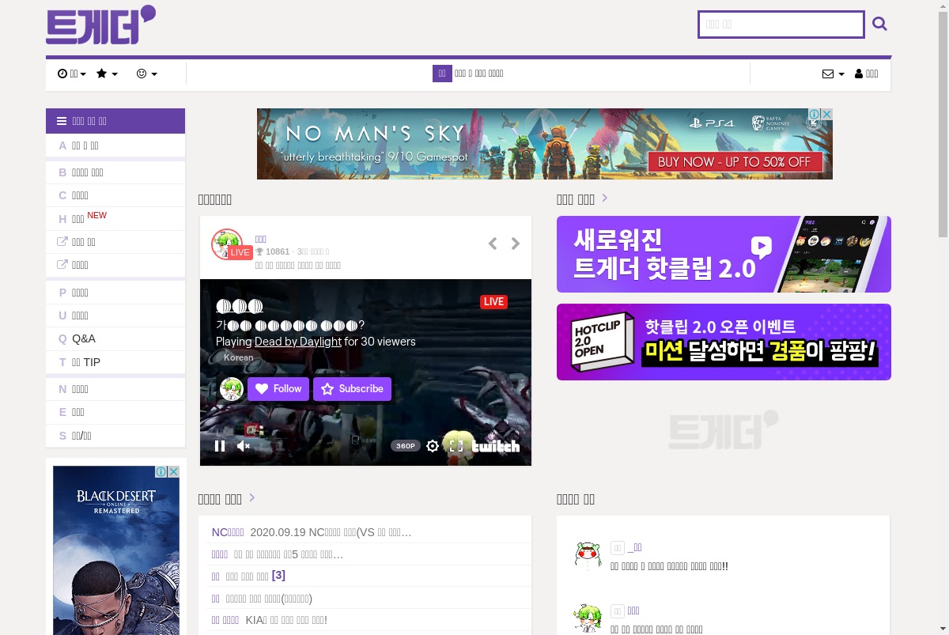This screenshot has height=635, width=949.
Task: Open the Q&A board in sidebar
Action: click(x=115, y=338)
